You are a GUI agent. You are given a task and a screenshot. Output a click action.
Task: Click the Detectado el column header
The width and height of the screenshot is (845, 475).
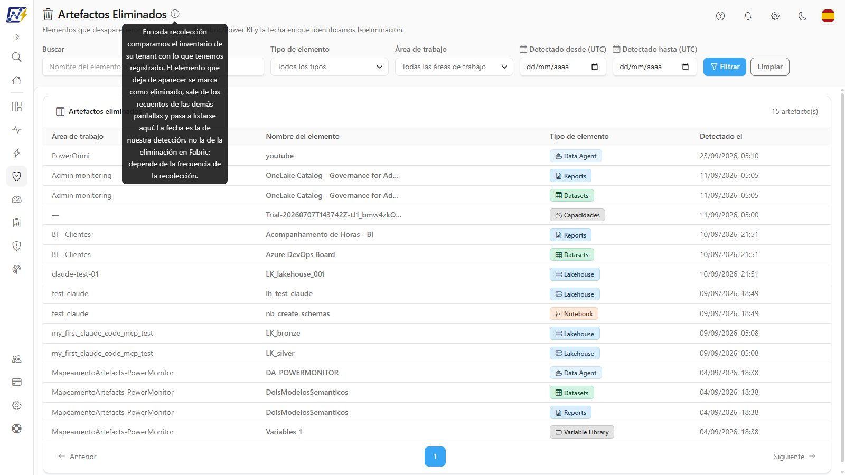(721, 136)
